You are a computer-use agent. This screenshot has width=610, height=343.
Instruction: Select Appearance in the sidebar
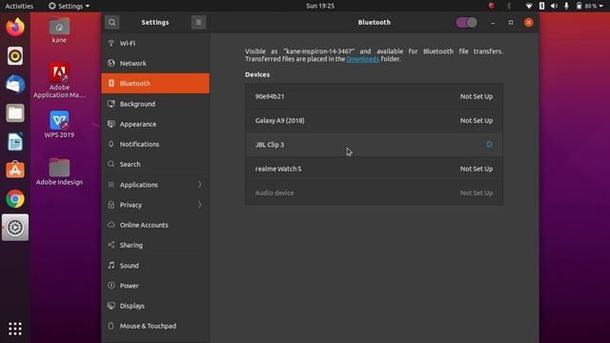[155, 124]
